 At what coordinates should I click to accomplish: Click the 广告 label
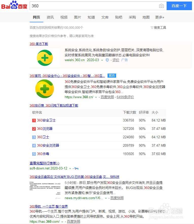[125, 60]
